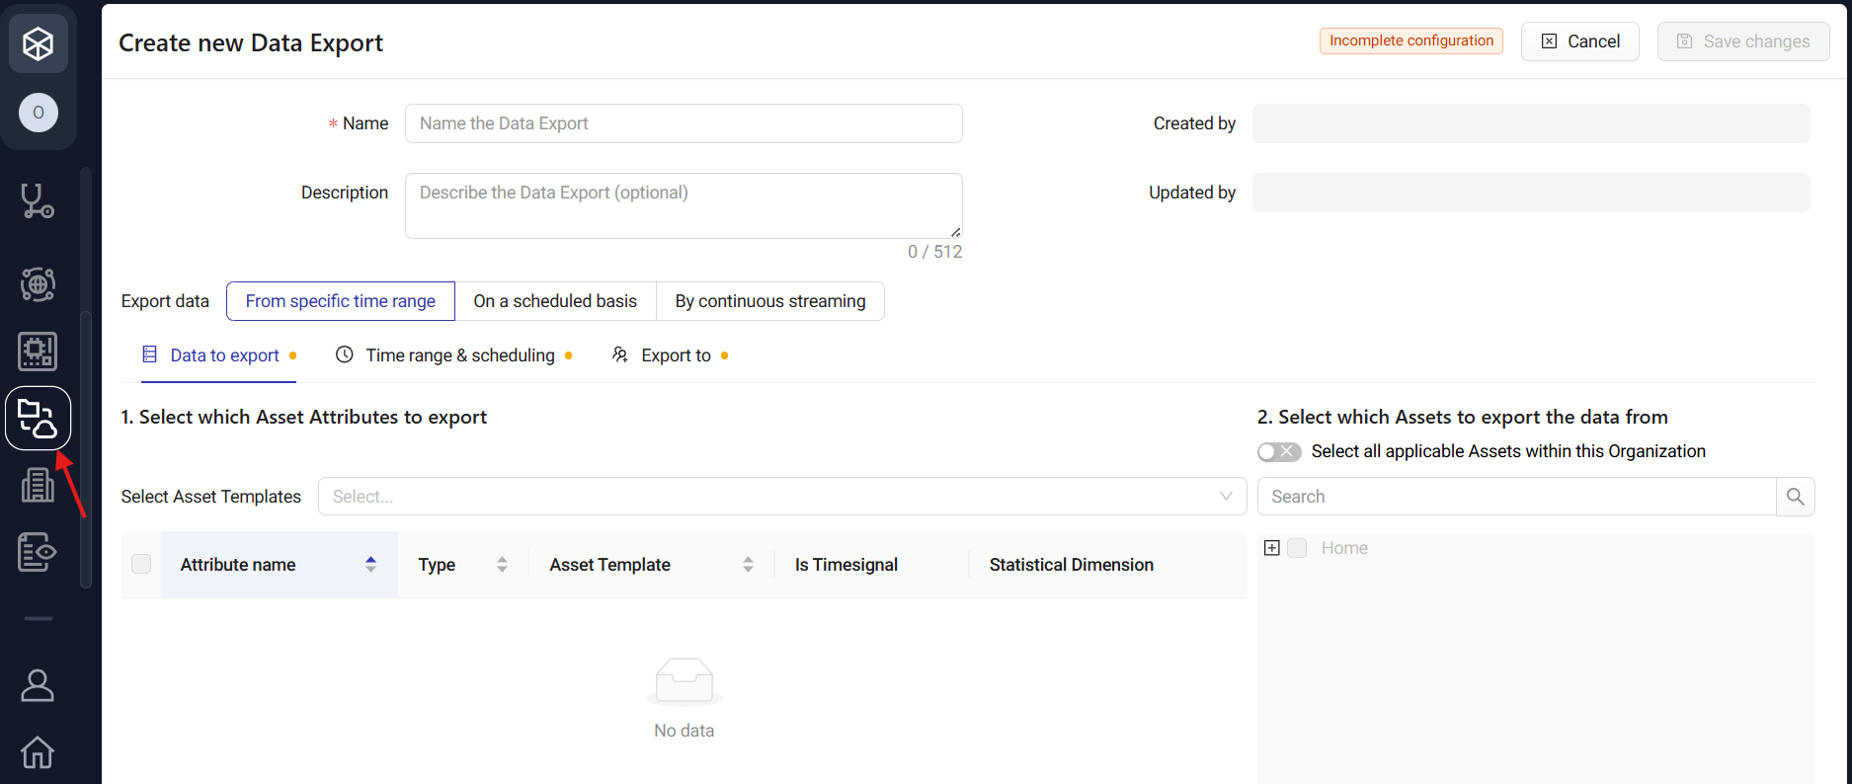The height and width of the screenshot is (784, 1852).
Task: Open the building sidebar icon
Action: click(x=38, y=485)
